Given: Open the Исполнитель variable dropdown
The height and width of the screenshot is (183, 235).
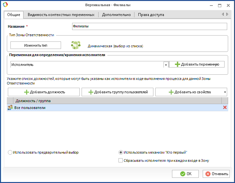Looking at the screenshot, I should tap(166, 65).
